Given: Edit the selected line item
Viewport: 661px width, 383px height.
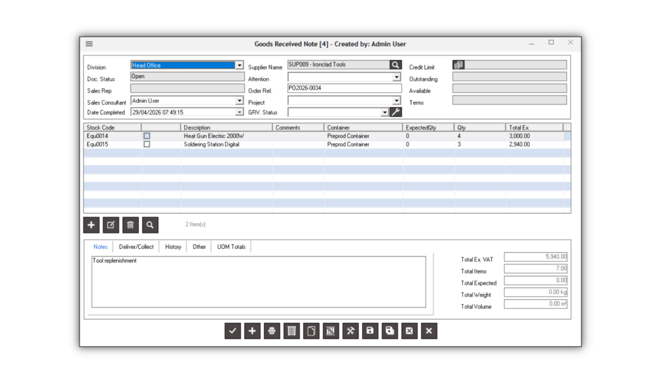Looking at the screenshot, I should [x=111, y=225].
